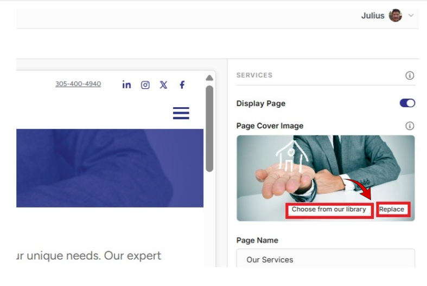Image resolution: width=427 pixels, height=286 pixels.
Task: Click the SERVICES section heading
Action: 254,75
